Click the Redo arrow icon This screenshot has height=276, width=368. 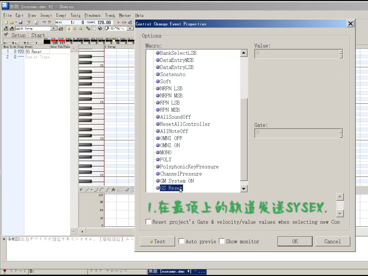tap(50, 22)
